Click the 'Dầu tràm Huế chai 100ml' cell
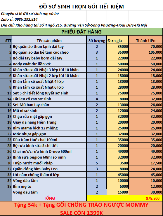The image size is (163, 216). click(49, 140)
